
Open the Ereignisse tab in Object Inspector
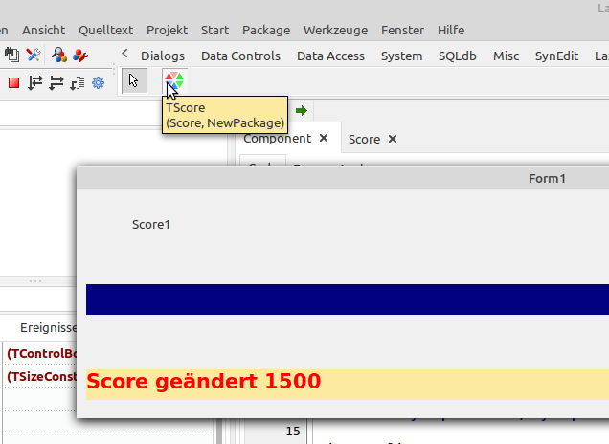tap(49, 327)
